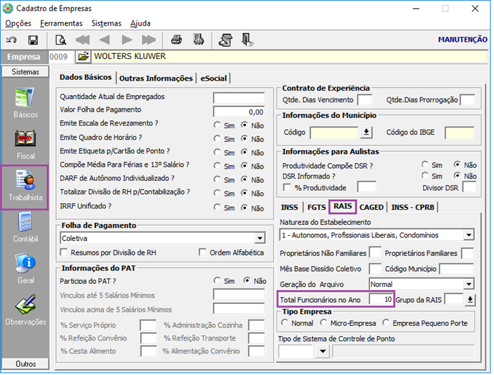Click Código município lookup arrow button
Screen dimensions: 494x375
(x=366, y=132)
